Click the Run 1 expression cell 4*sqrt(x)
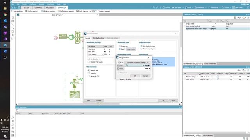 pyautogui.click(x=137, y=65)
